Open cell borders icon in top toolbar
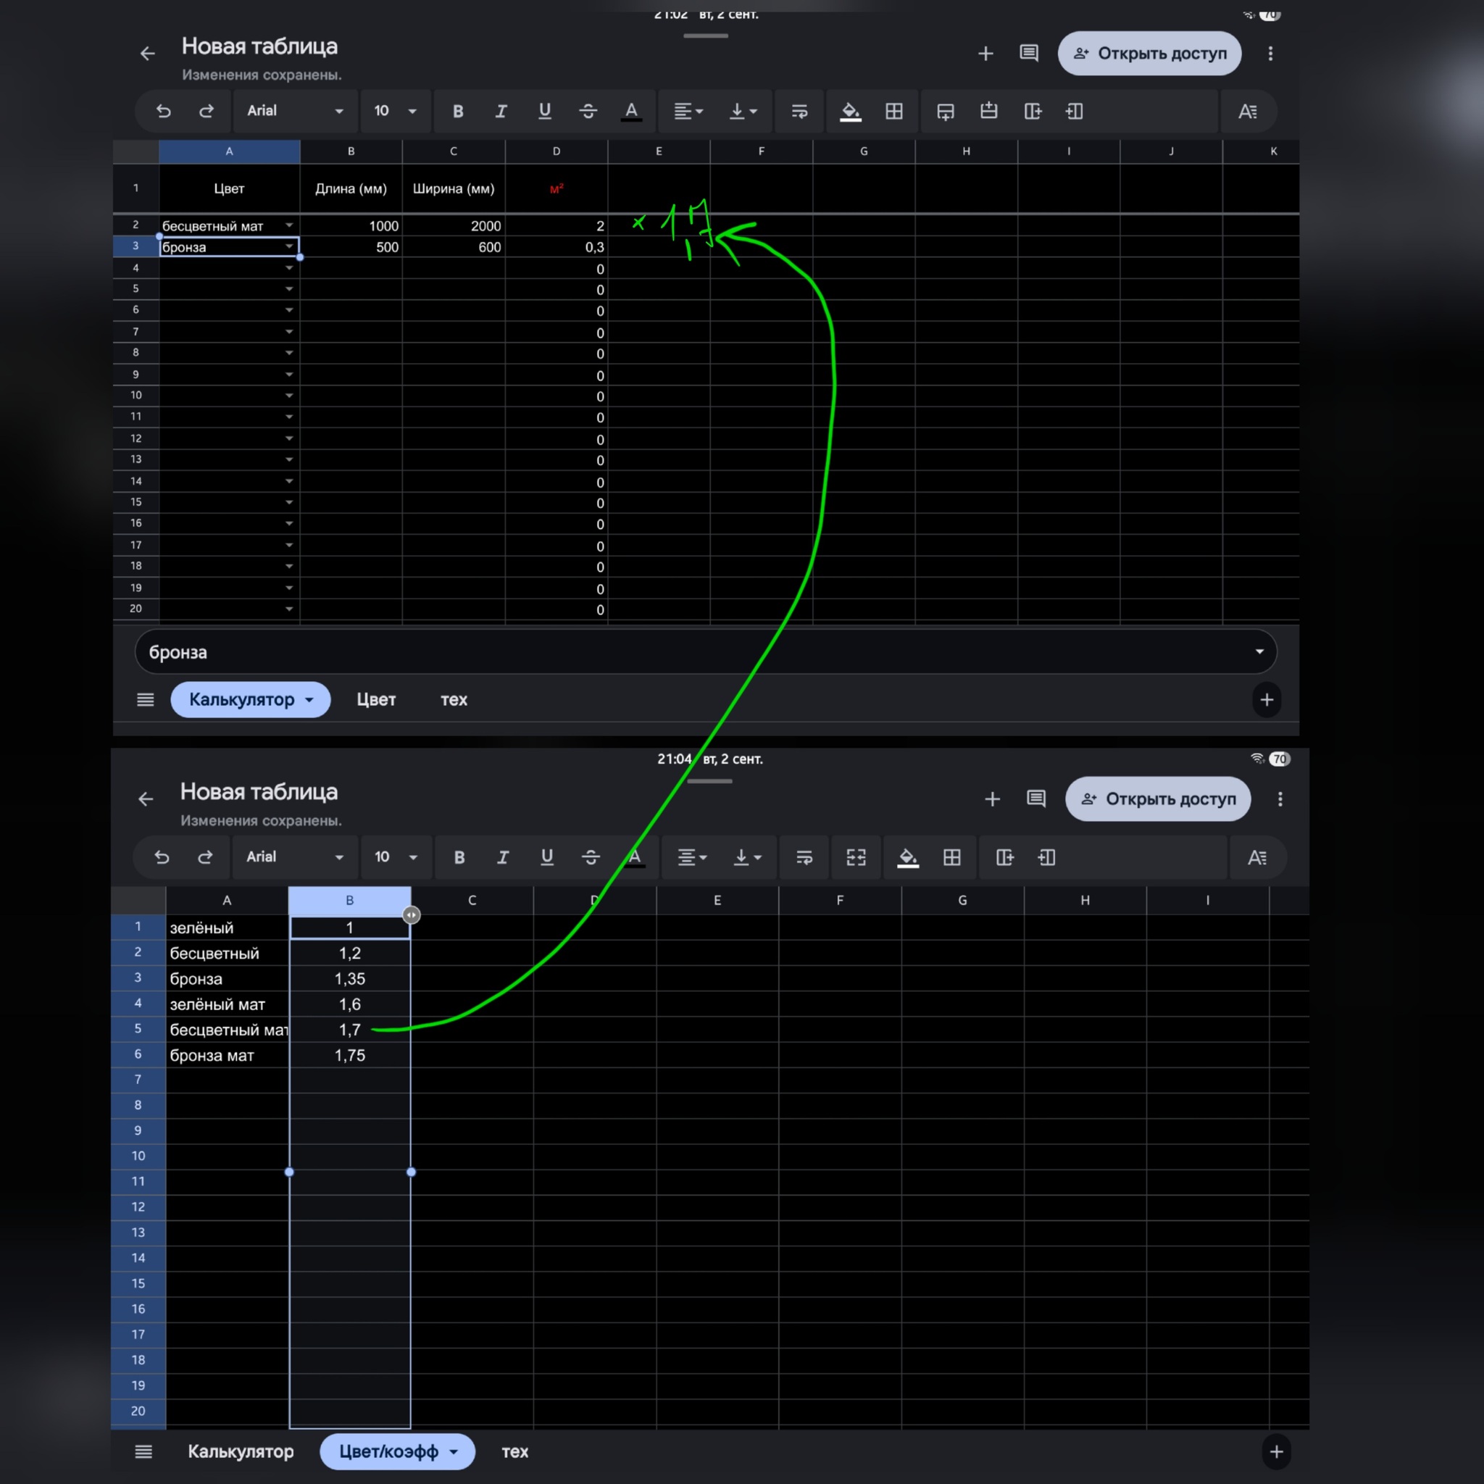1484x1484 pixels. coord(893,112)
